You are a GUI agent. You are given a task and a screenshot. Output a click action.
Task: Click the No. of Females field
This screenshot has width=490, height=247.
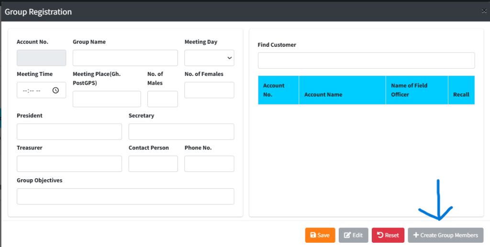click(x=209, y=90)
